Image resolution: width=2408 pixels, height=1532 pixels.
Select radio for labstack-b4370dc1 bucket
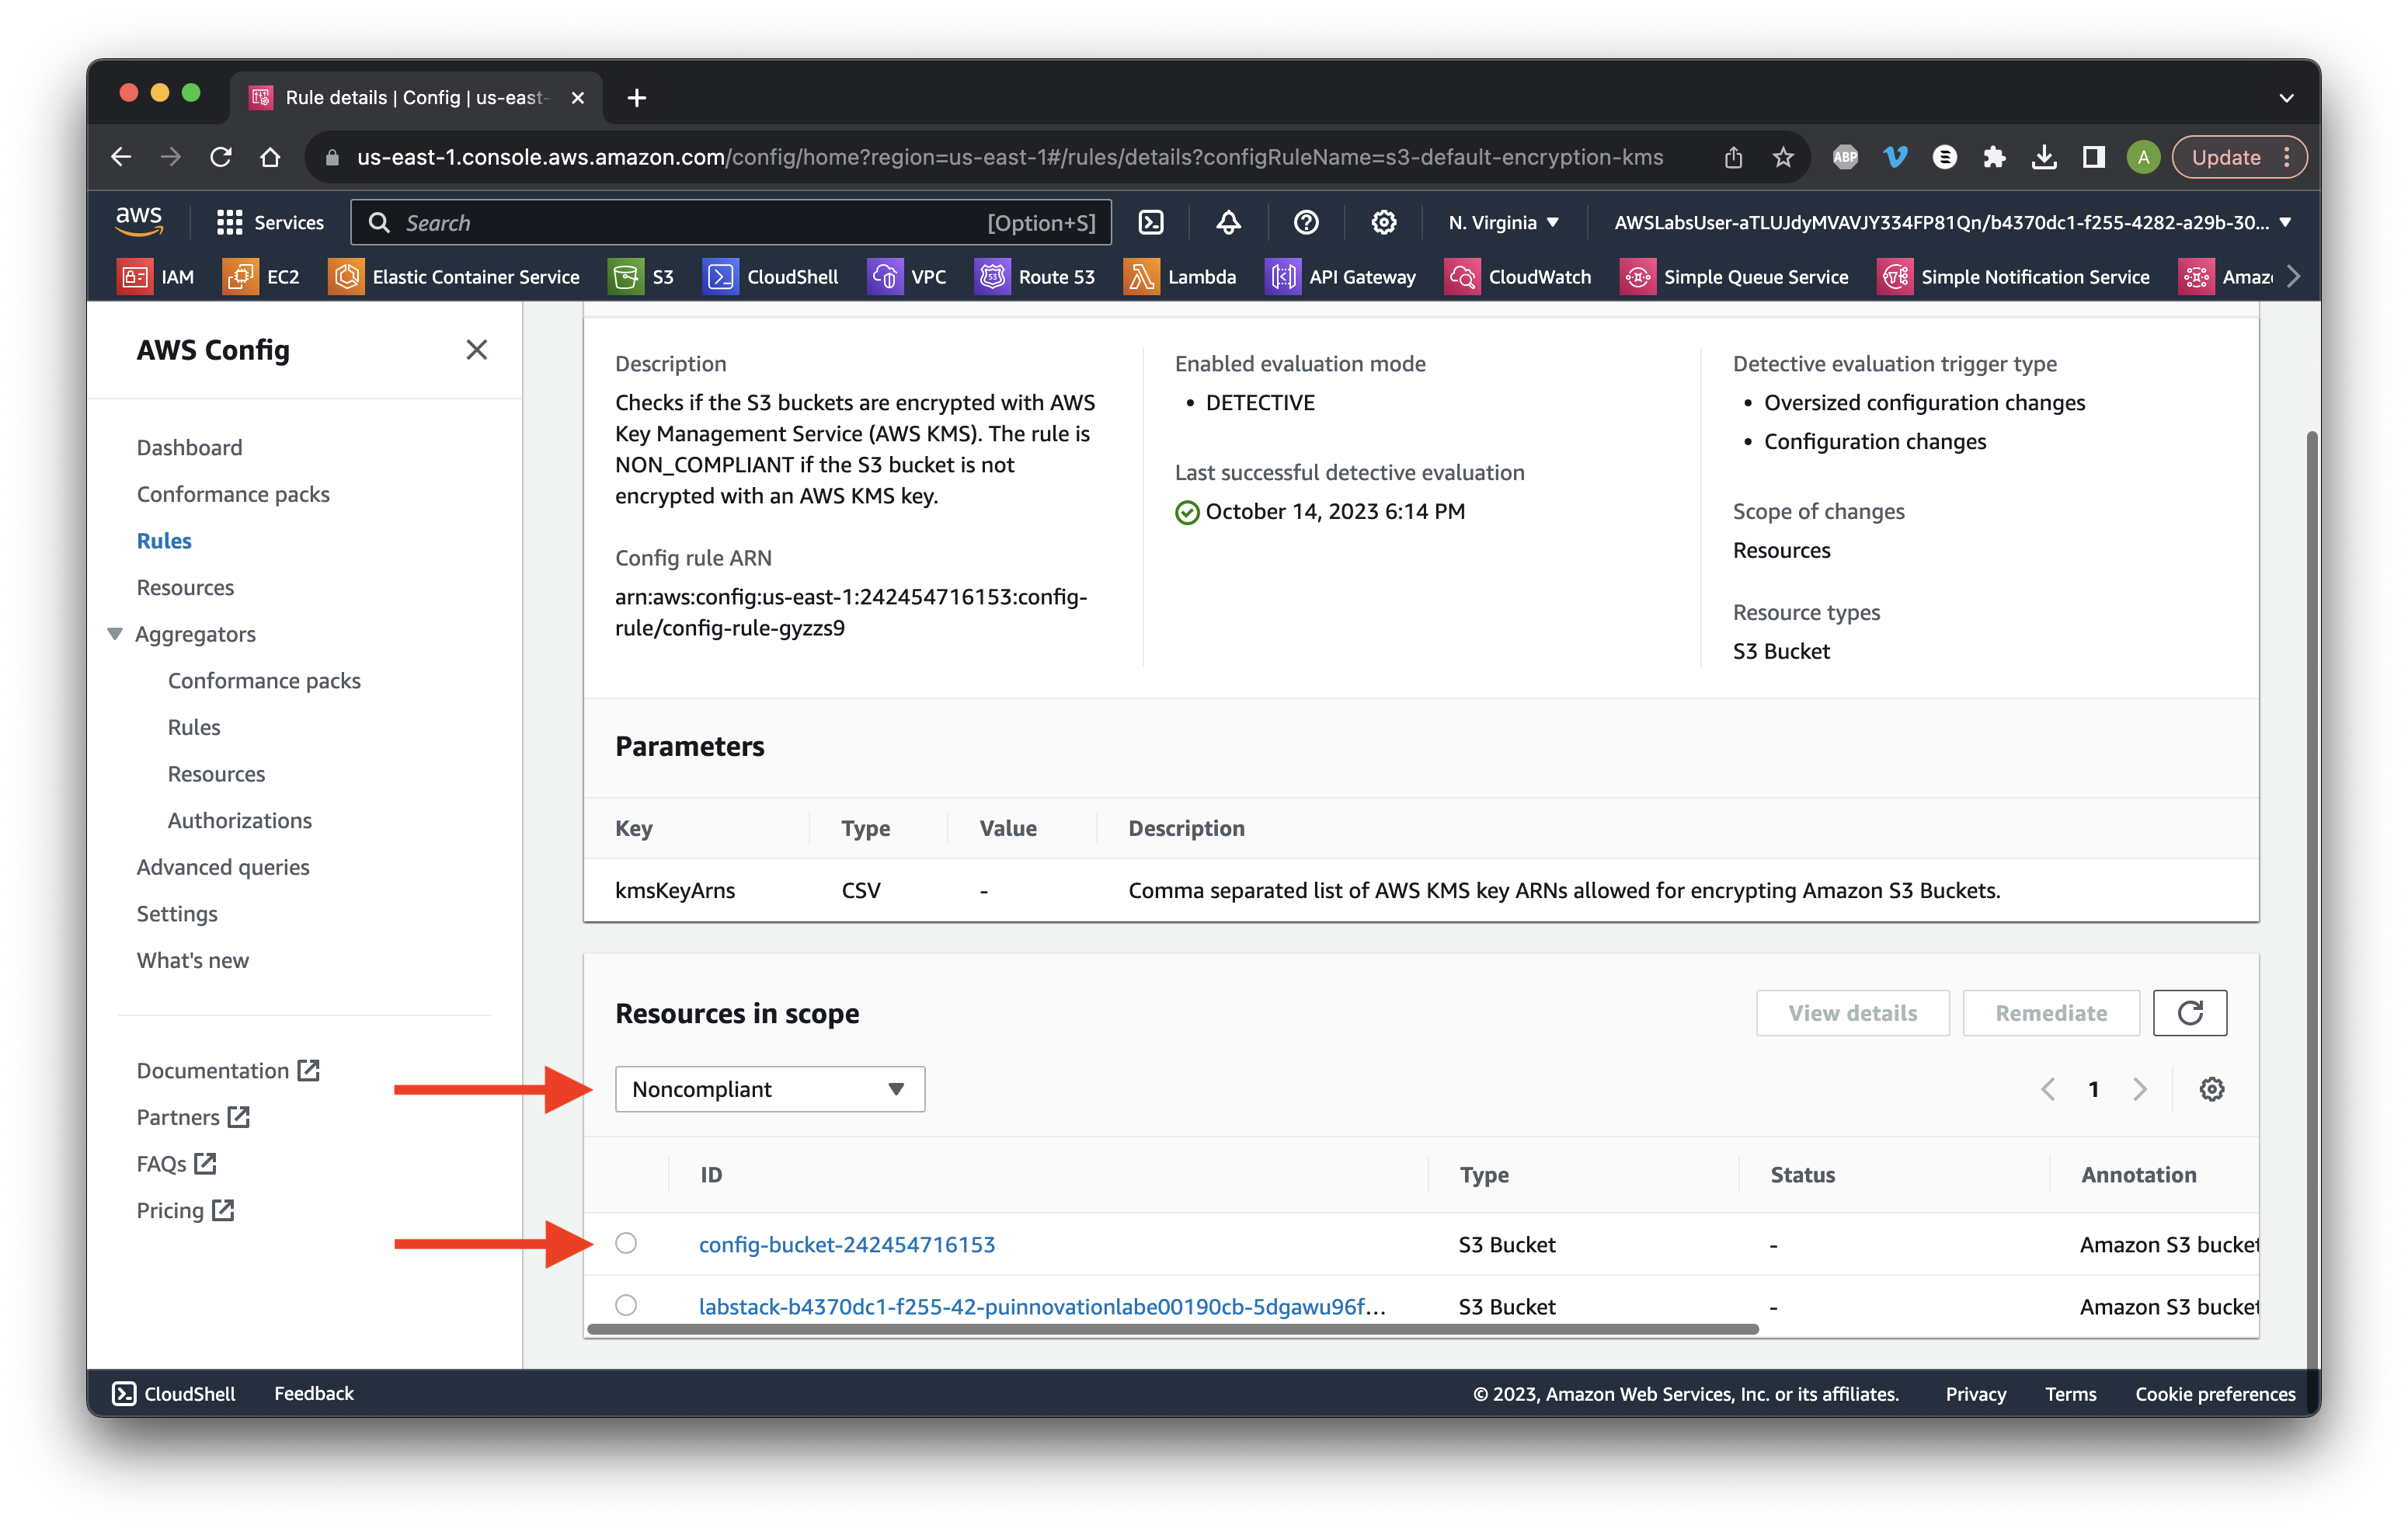[x=626, y=1305]
